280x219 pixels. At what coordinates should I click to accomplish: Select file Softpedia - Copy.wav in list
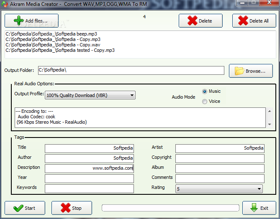pyautogui.click(x=53, y=45)
